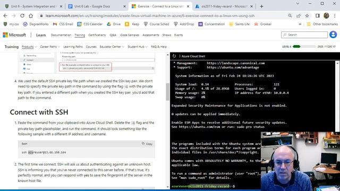
Task: Open the CSS Calendar bookmark
Action: click(90, 24)
